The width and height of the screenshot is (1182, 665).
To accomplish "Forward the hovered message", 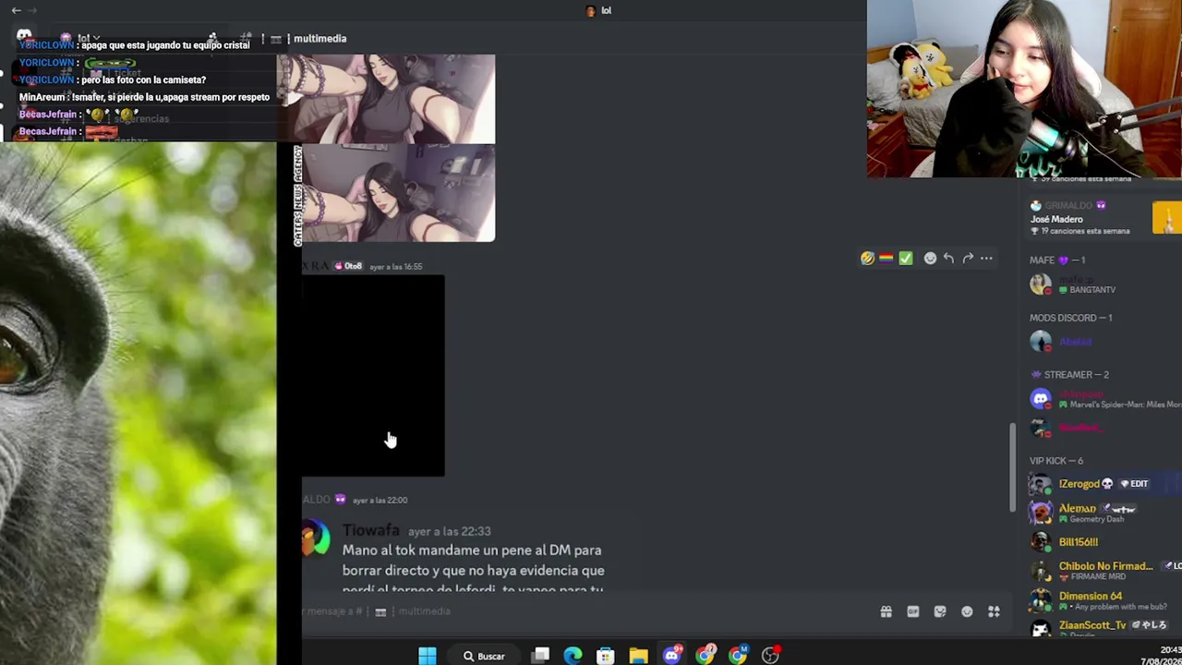I will (x=968, y=259).
